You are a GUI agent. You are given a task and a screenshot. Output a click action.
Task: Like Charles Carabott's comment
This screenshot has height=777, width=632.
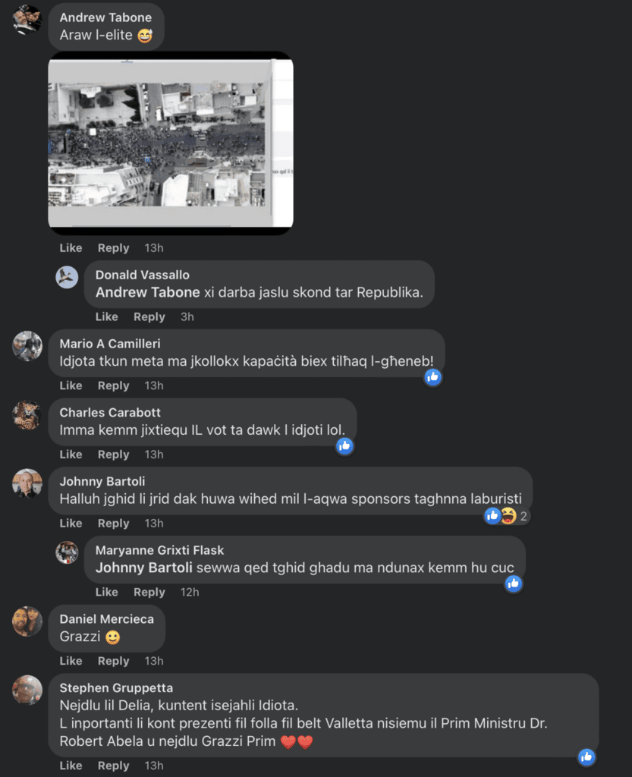71,455
